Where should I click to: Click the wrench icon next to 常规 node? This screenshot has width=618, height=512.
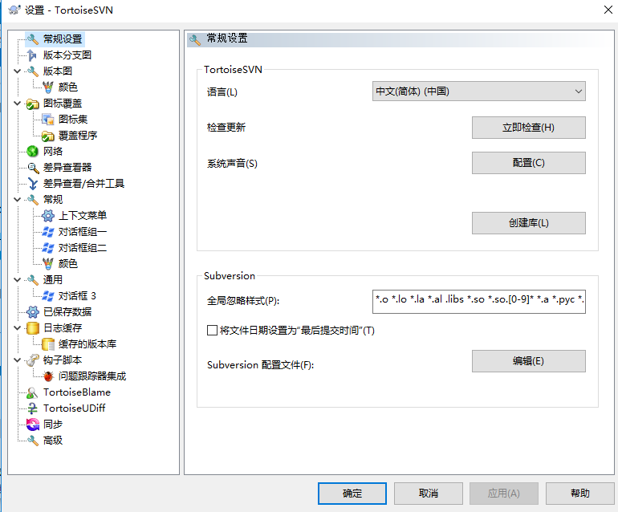point(33,200)
